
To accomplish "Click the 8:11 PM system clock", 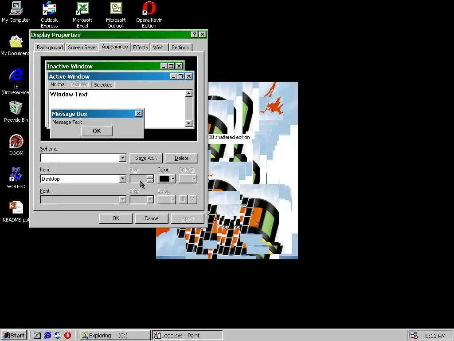I will (435, 336).
